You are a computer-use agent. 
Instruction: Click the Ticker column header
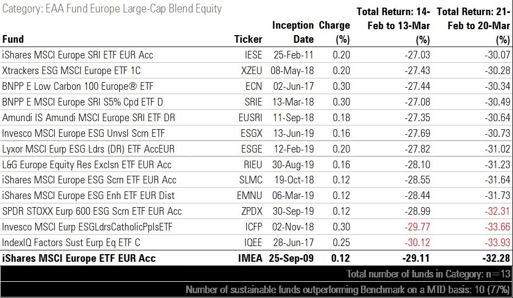point(248,39)
